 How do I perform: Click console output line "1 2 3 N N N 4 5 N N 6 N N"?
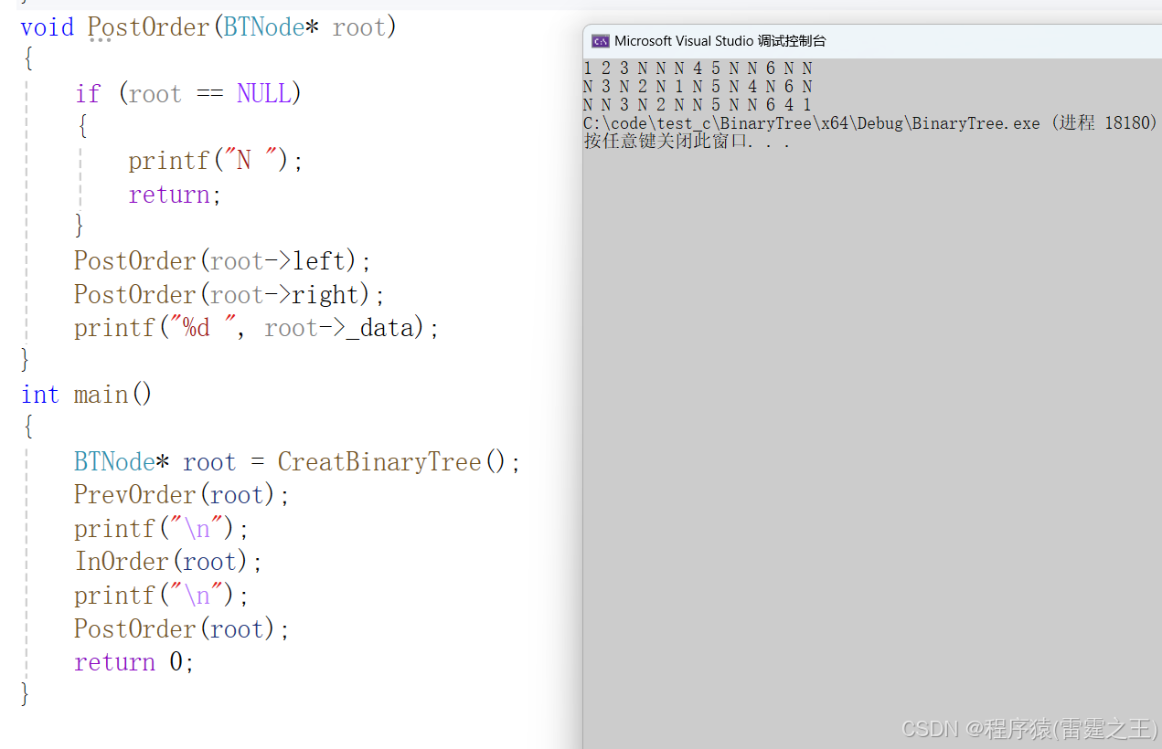(698, 69)
